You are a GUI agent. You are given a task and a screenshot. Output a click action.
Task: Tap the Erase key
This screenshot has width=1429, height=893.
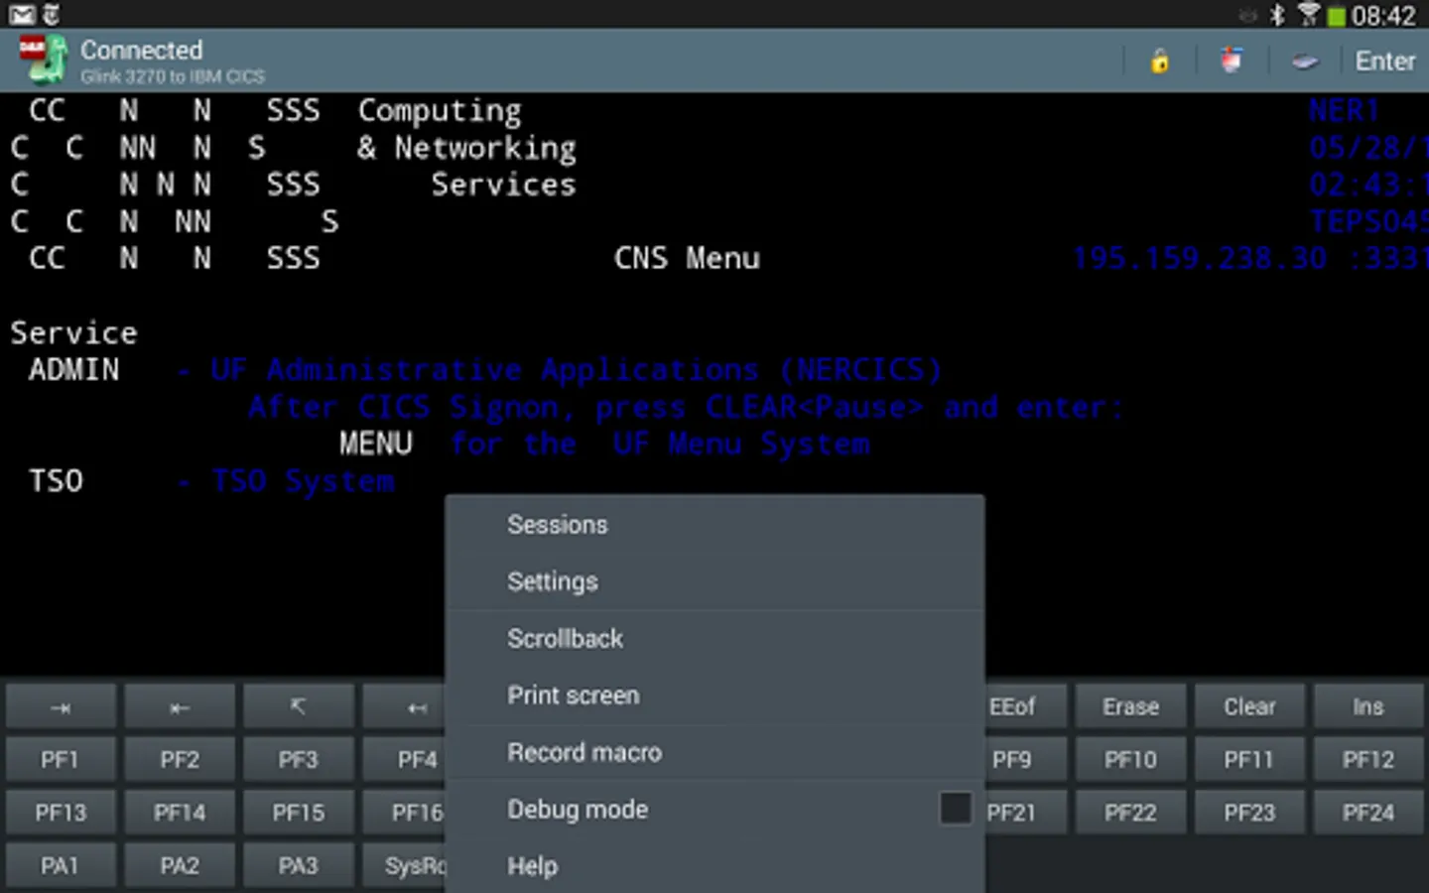(1130, 707)
